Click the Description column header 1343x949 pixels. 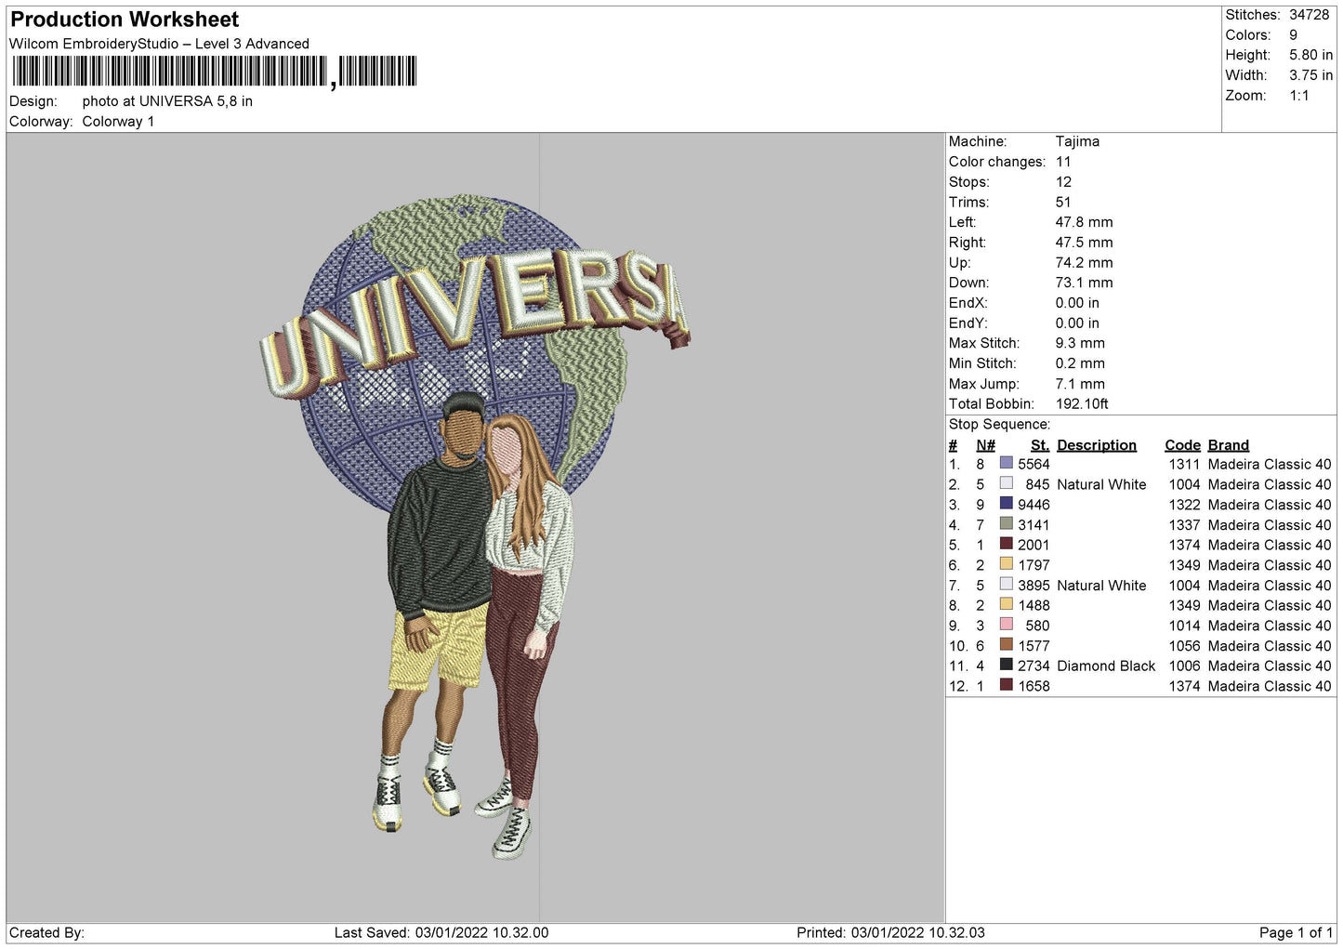point(1097,445)
